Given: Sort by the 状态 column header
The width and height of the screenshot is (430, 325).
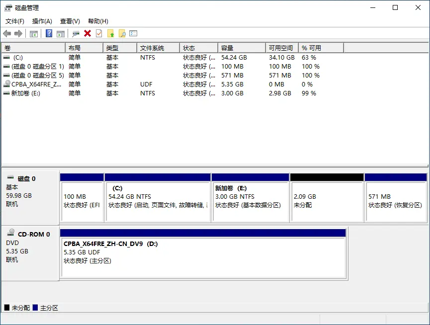Looking at the screenshot, I should coord(199,48).
